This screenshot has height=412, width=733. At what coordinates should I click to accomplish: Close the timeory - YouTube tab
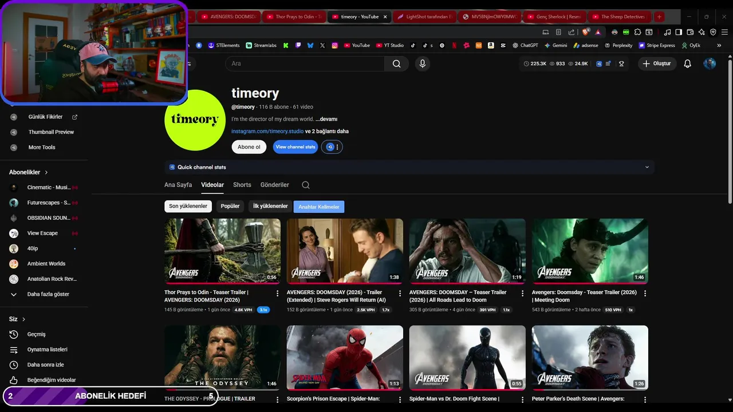click(385, 17)
